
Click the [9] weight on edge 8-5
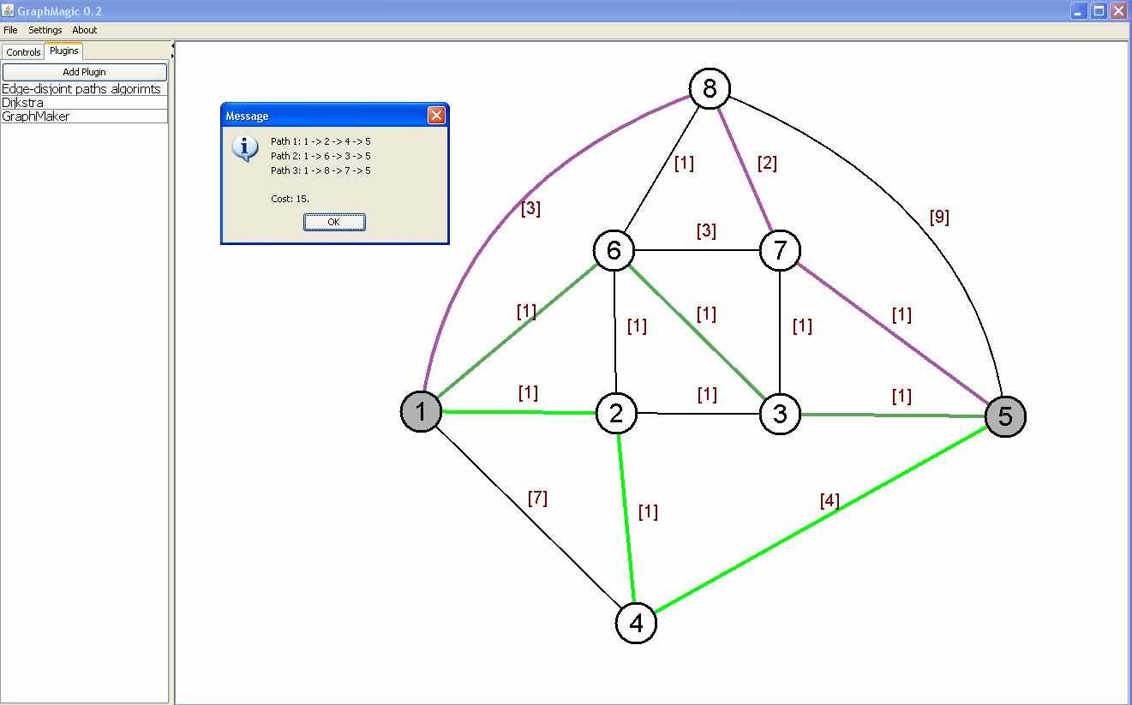click(939, 218)
